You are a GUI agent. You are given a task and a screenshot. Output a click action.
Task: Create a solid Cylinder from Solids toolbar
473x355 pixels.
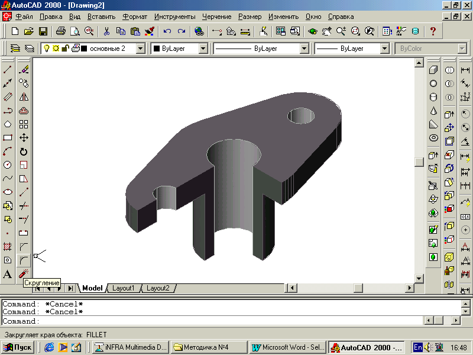[x=433, y=97]
